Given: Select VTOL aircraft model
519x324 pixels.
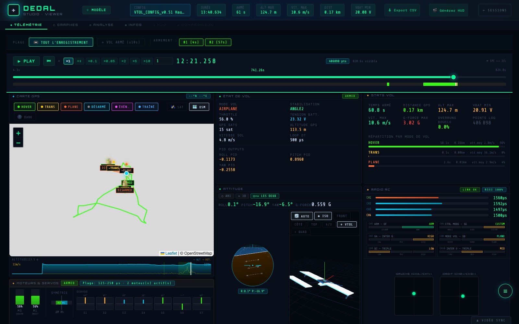Looking at the screenshot, I should pyautogui.click(x=347, y=224).
